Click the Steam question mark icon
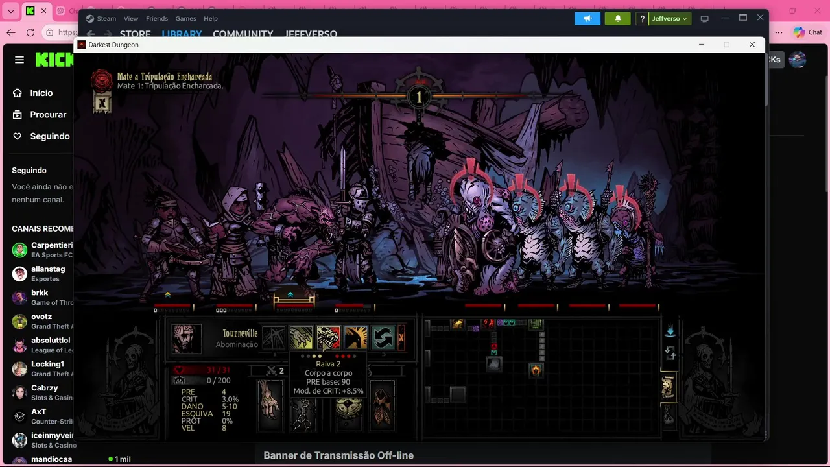Screen dimensions: 830x467 pyautogui.click(x=642, y=19)
